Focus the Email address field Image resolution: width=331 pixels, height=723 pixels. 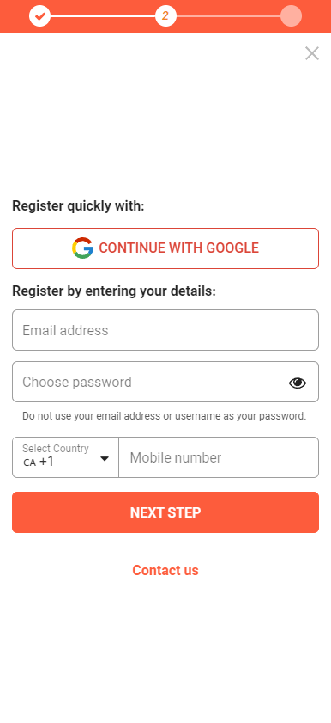click(165, 330)
